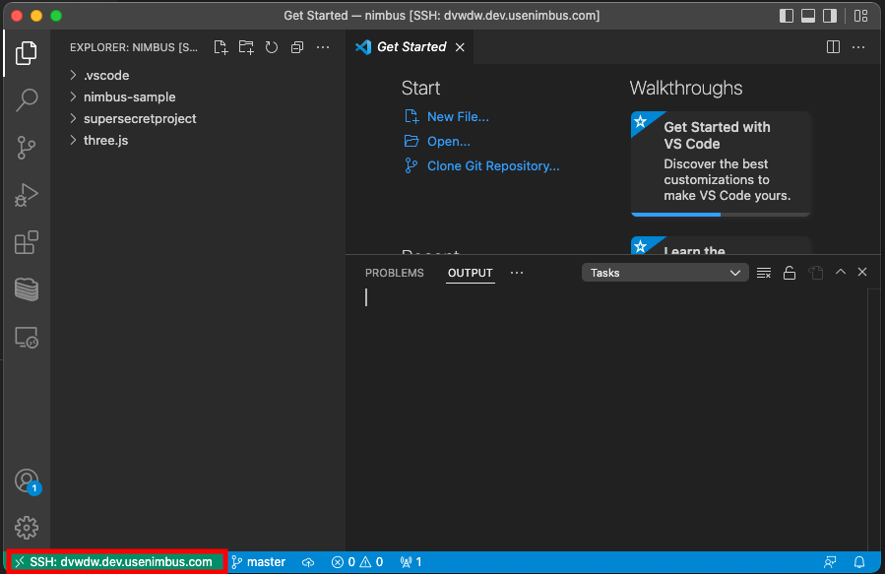885x574 pixels.
Task: Clear the Output panel
Action: tap(764, 273)
